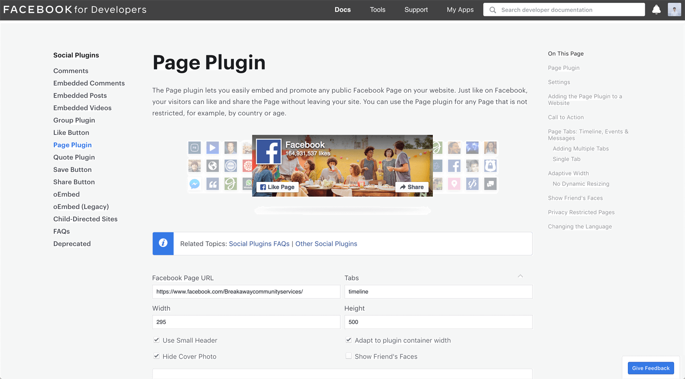This screenshot has height=379, width=685.
Task: Click the code slash icon in the grid
Action: pyautogui.click(x=472, y=184)
